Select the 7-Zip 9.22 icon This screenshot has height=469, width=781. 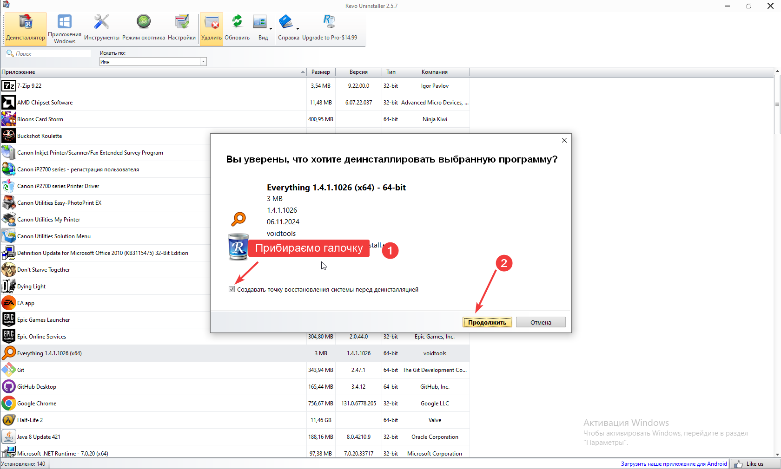coord(8,86)
